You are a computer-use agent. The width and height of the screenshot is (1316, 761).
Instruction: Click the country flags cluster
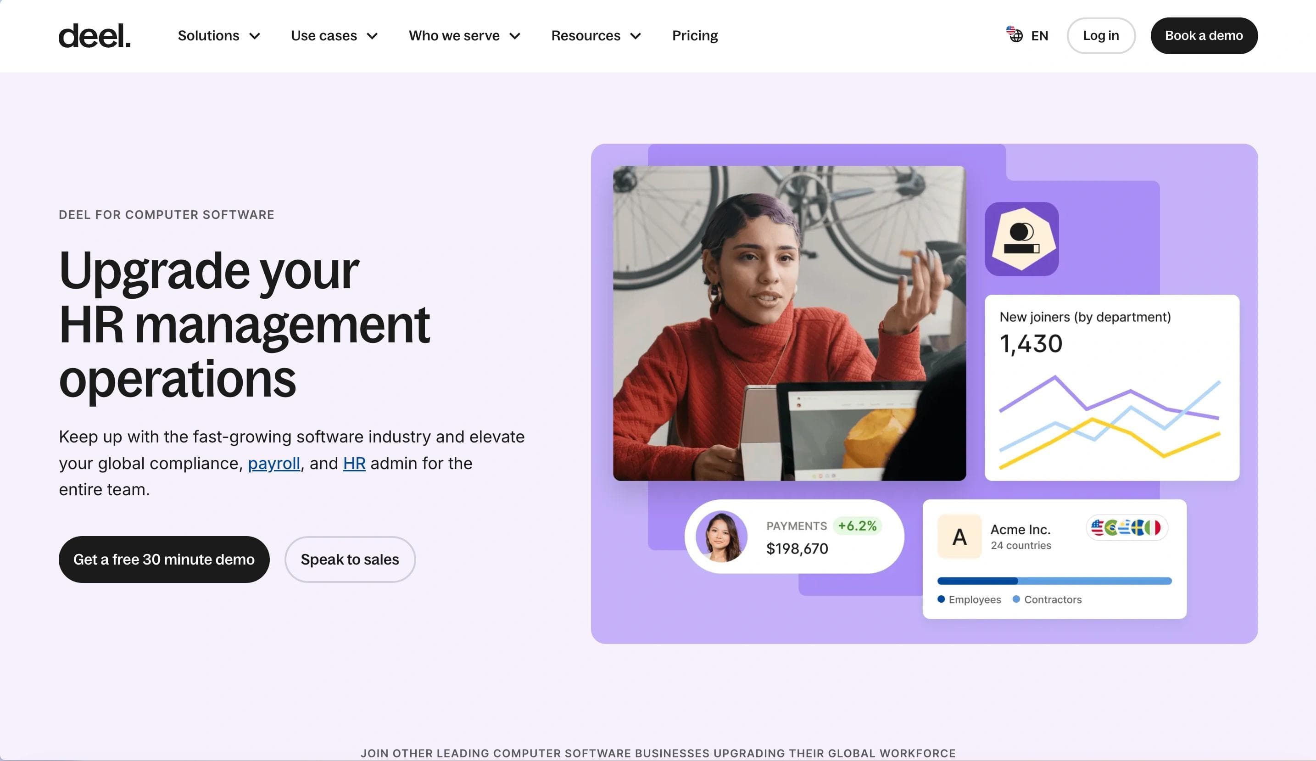pos(1126,527)
